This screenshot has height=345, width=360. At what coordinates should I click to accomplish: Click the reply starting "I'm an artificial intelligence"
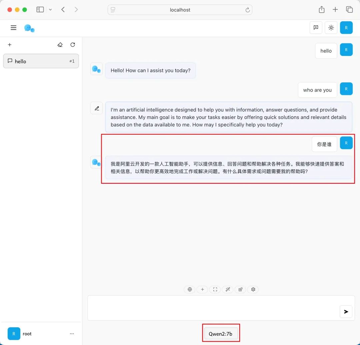tap(229, 117)
